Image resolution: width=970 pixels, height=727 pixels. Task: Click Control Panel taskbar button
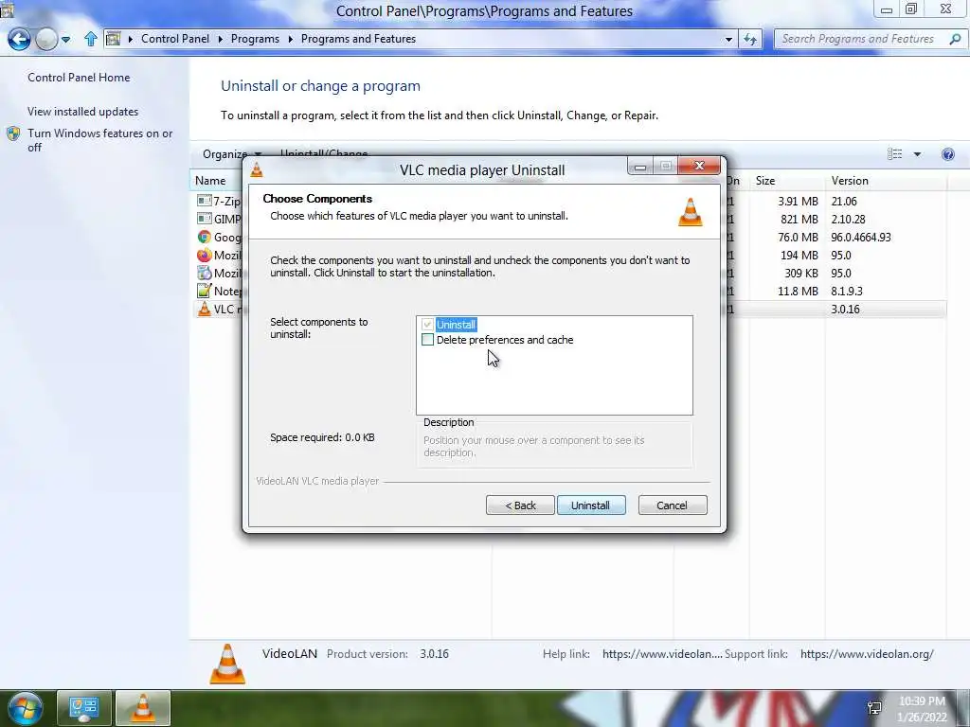(84, 708)
